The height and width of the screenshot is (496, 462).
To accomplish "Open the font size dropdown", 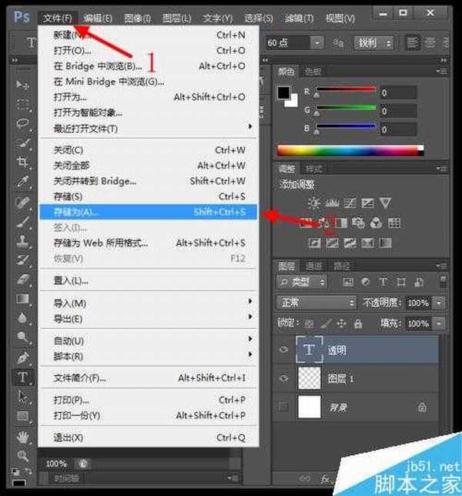I will pyautogui.click(x=316, y=42).
